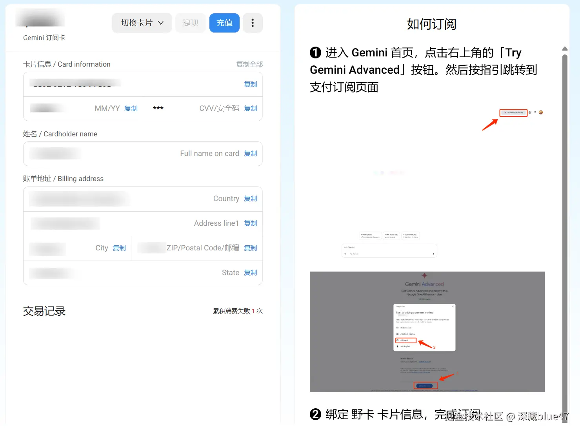This screenshot has height=433, width=580.
Task: Copy the MM/YY expiry date
Action: pos(131,109)
